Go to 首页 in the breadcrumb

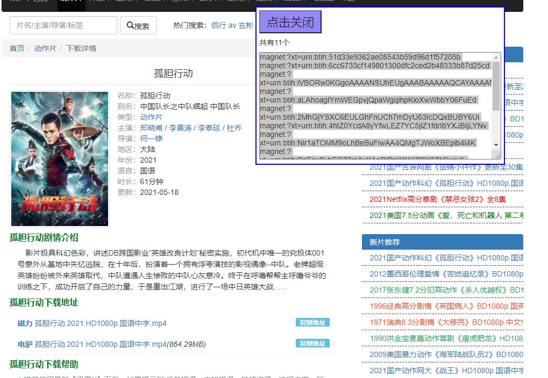[17, 48]
